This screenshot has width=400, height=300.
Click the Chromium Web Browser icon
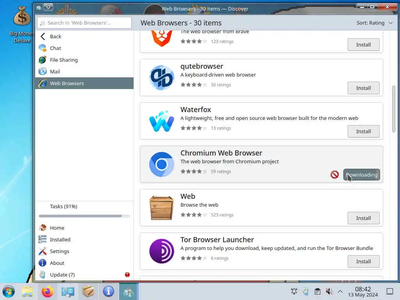pyautogui.click(x=161, y=164)
